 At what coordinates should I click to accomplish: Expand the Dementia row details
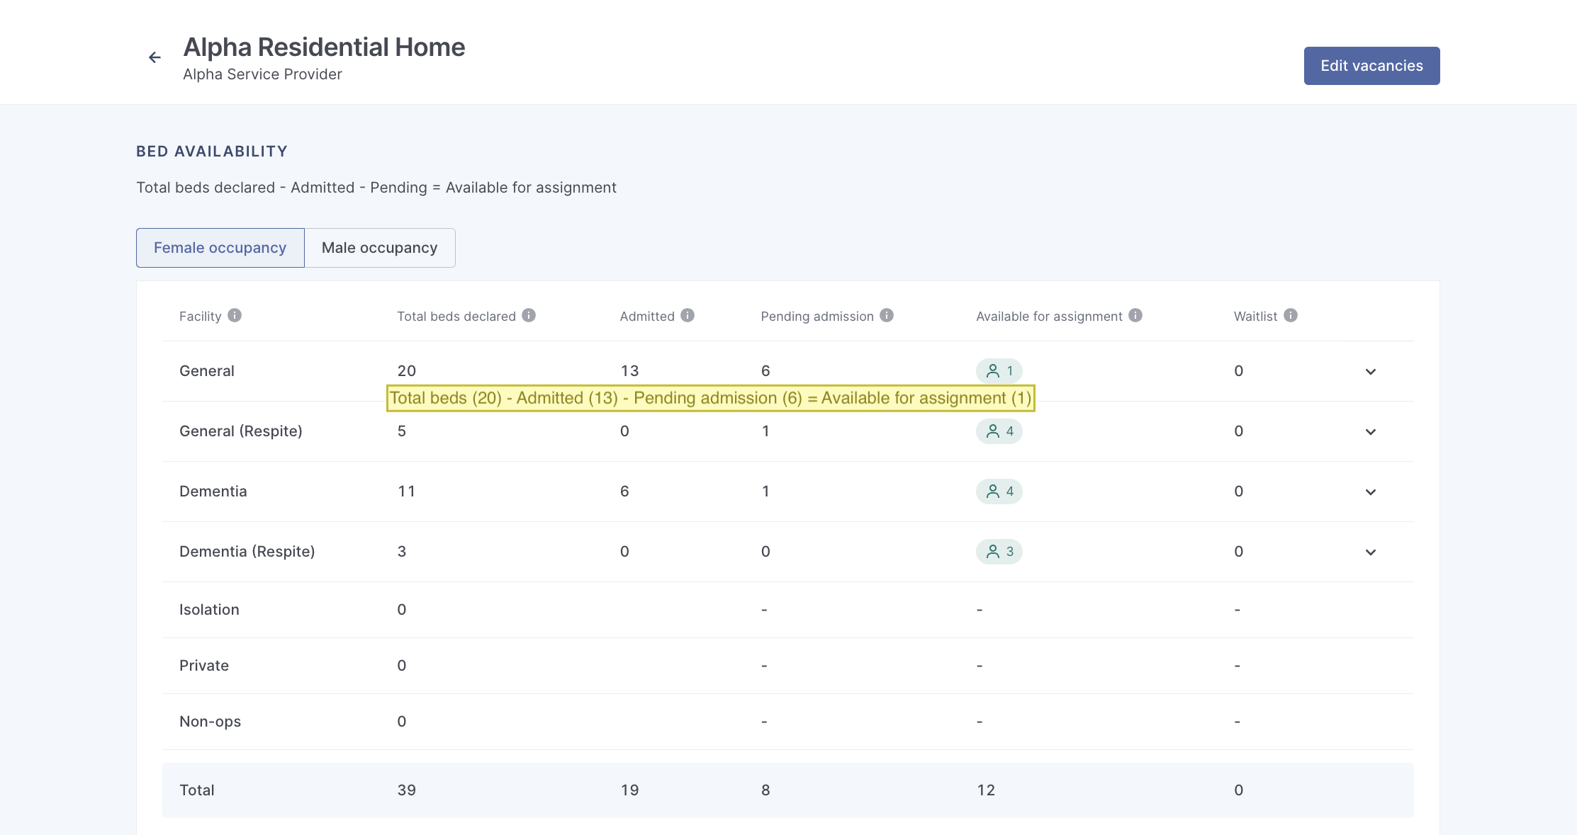(x=1371, y=492)
